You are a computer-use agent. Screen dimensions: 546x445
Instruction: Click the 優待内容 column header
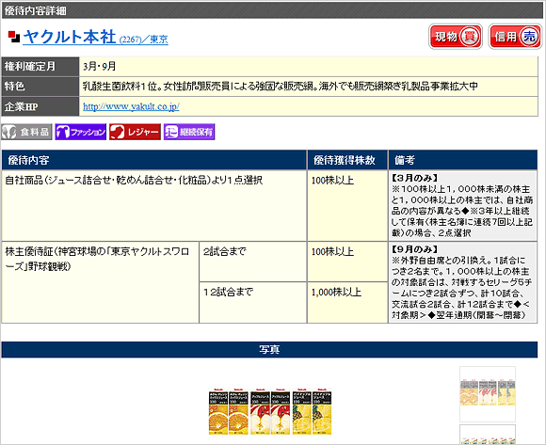(x=153, y=160)
